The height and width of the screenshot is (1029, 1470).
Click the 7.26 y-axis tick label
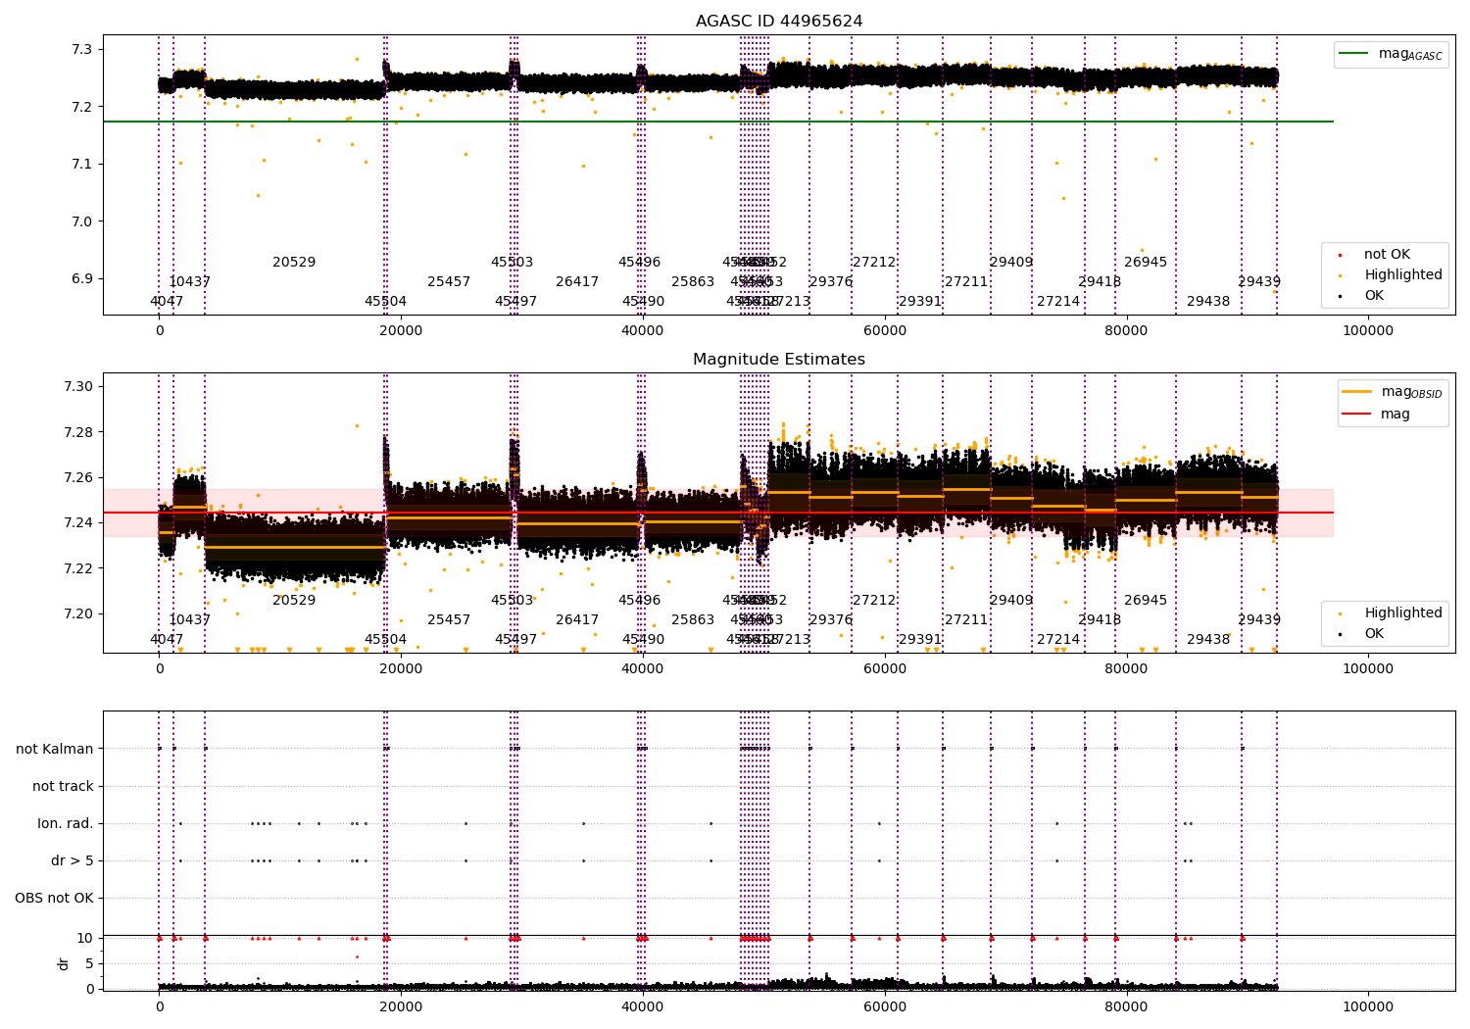coord(79,478)
